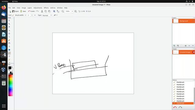Open Thunderbird mail from the dock
Image resolution: width=195 pixels, height=110 pixels.
click(4, 14)
